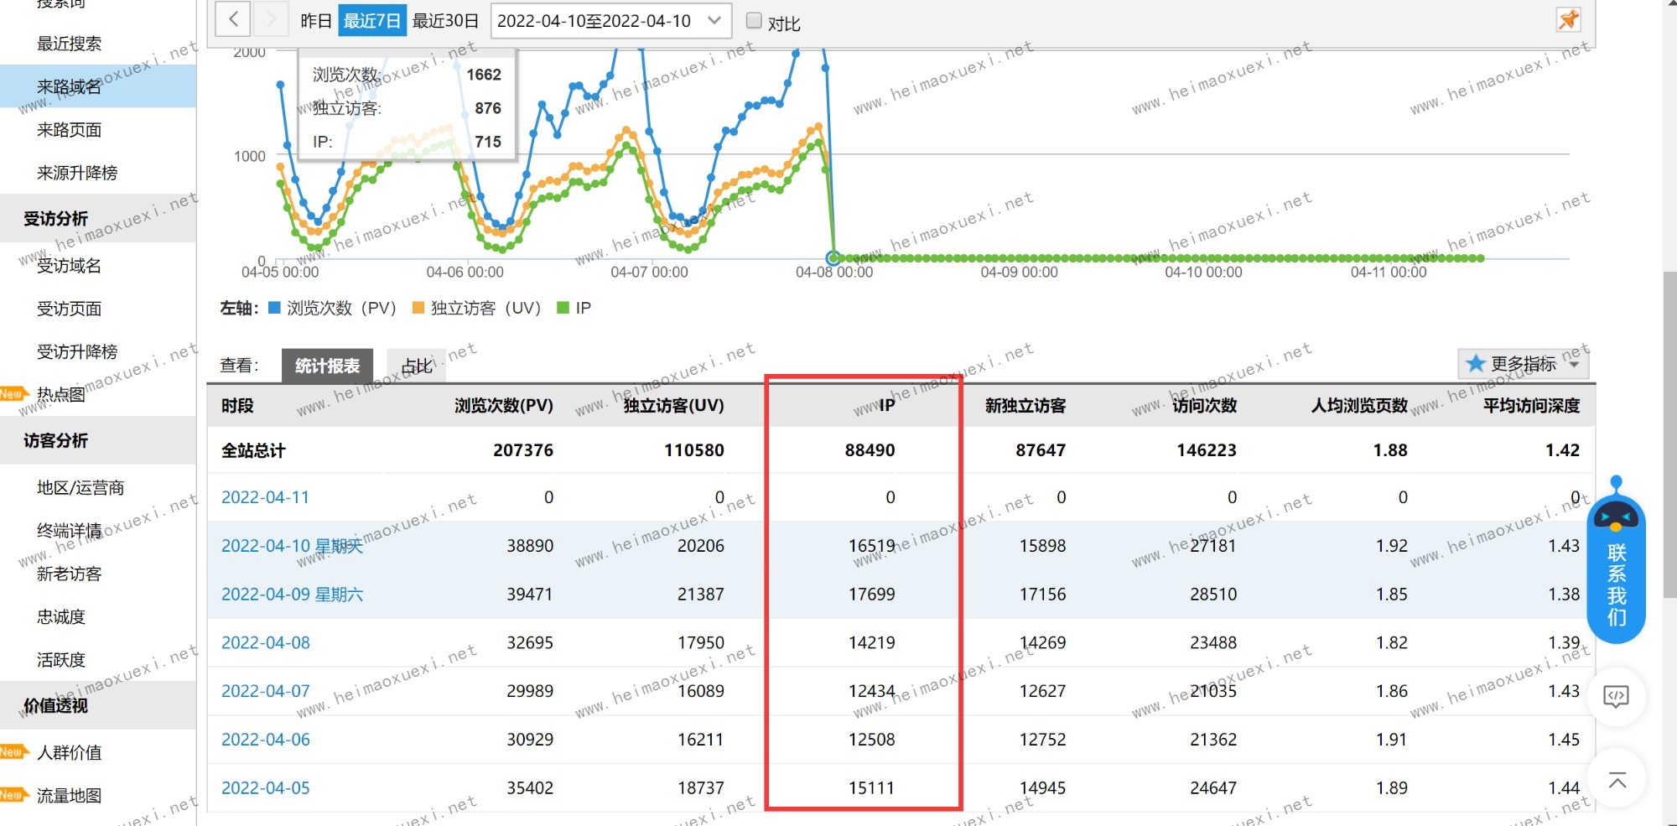This screenshot has height=826, width=1677.
Task: Click the green IP legend color swatch
Action: tap(563, 308)
